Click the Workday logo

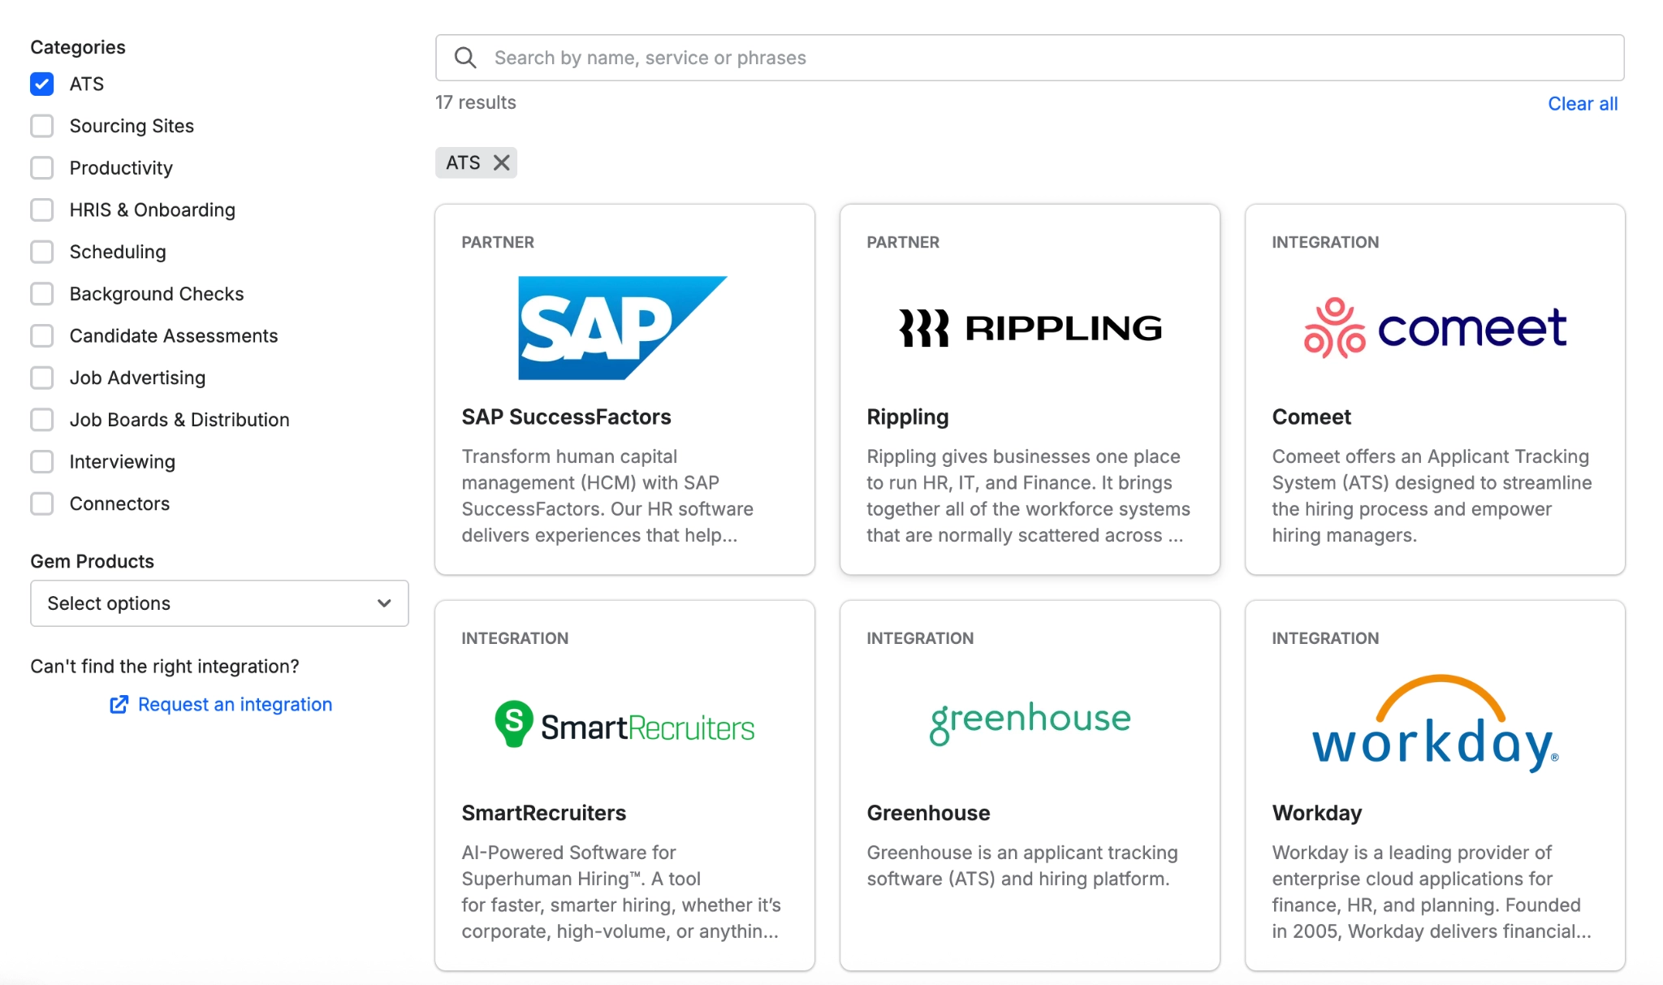pos(1435,723)
